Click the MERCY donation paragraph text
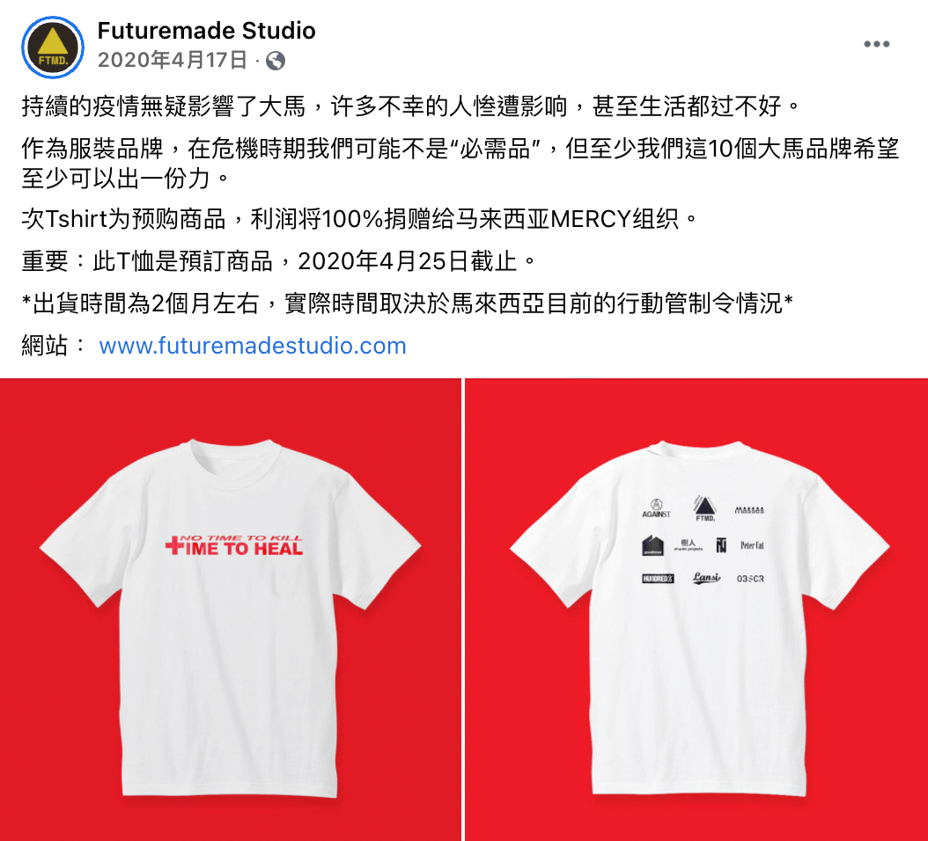 click(360, 219)
